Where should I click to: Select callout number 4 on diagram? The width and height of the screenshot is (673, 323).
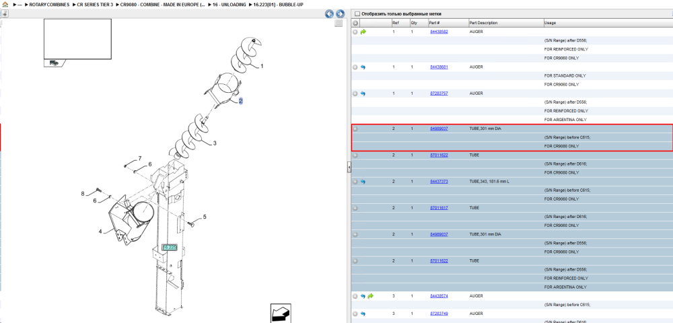click(100, 231)
